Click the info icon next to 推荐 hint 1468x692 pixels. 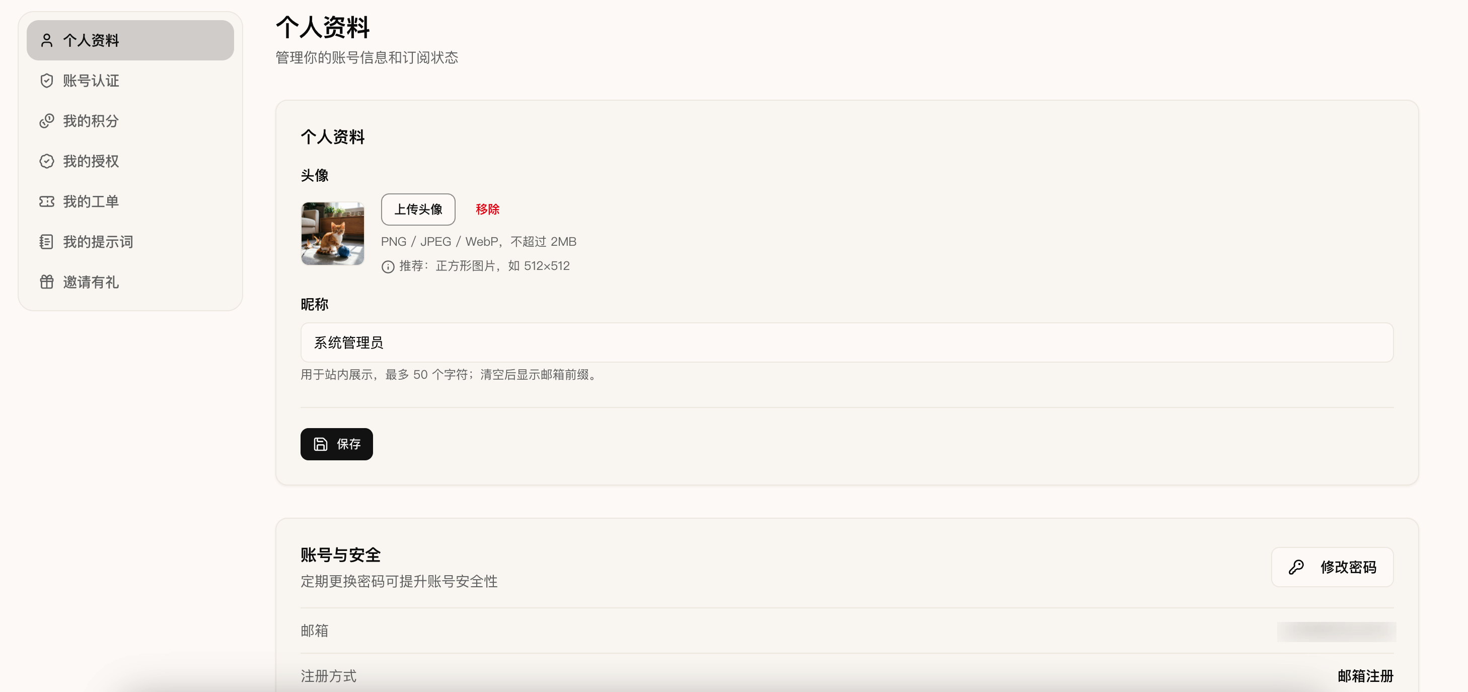pos(388,266)
